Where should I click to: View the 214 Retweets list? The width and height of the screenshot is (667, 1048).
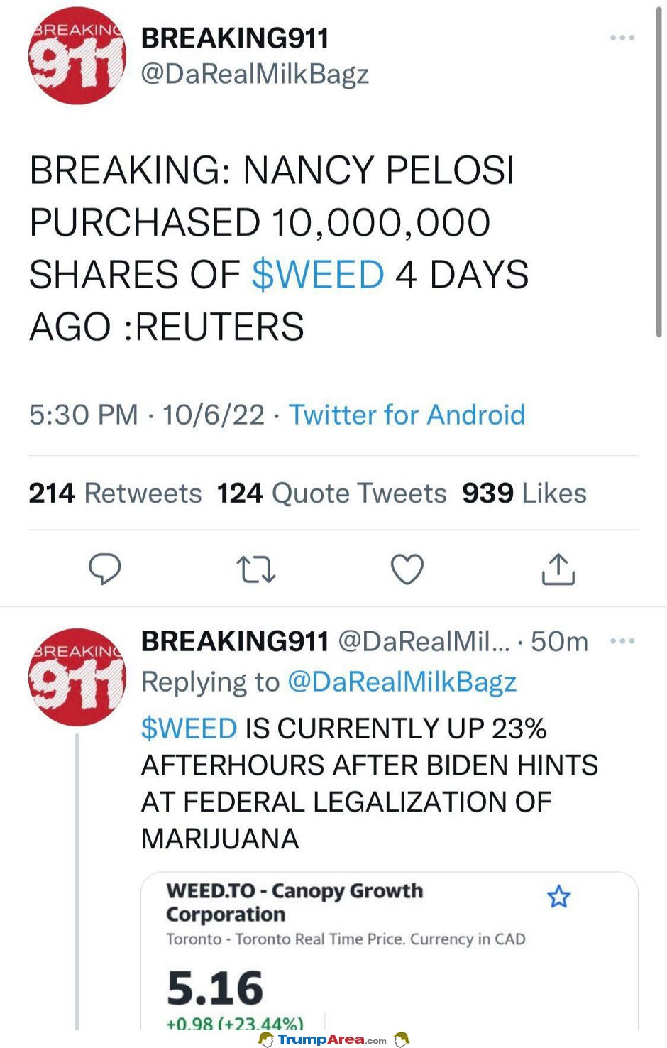pyautogui.click(x=115, y=493)
